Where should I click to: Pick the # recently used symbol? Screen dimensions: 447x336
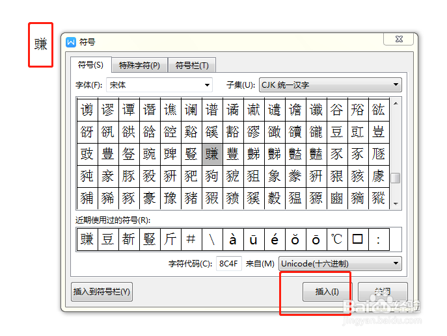point(191,239)
